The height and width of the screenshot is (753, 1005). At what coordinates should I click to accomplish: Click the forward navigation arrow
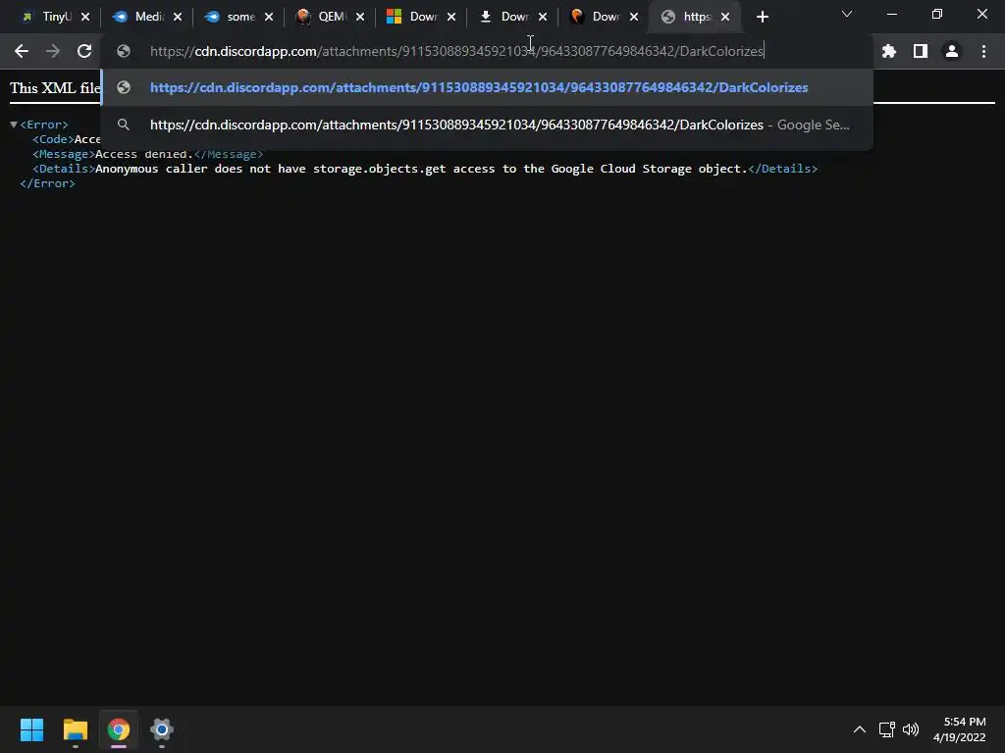[53, 51]
